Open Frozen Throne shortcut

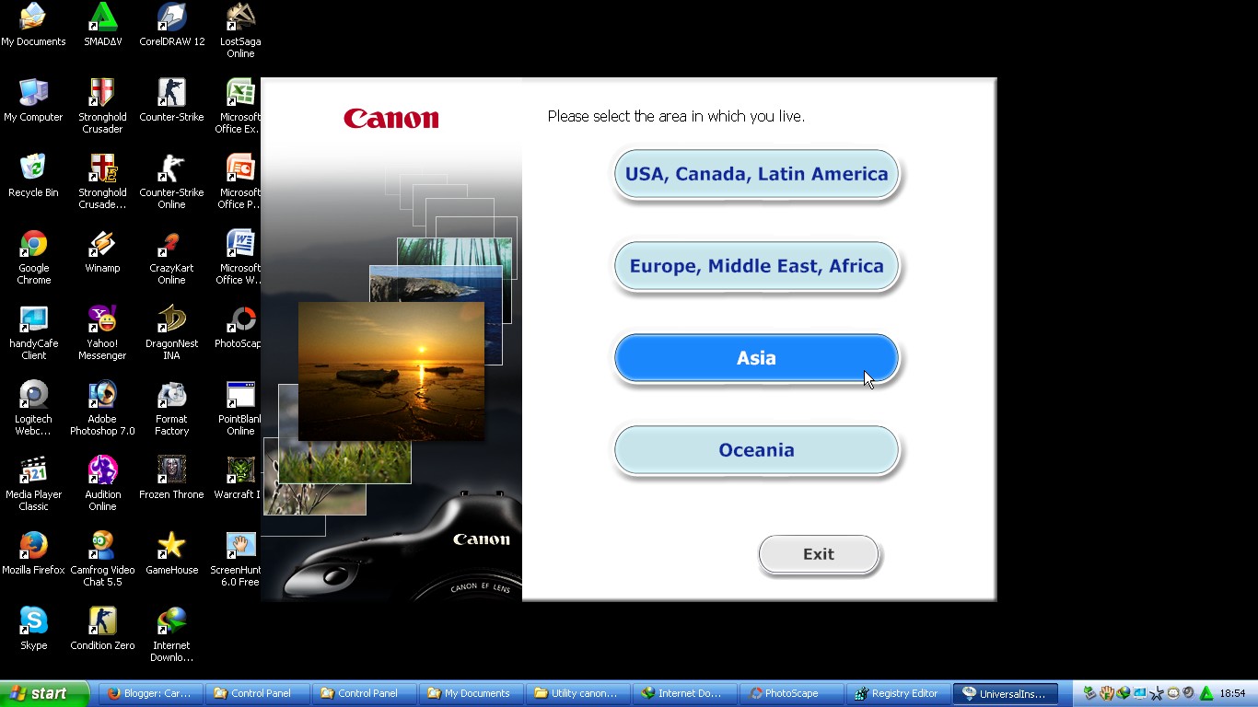171,479
